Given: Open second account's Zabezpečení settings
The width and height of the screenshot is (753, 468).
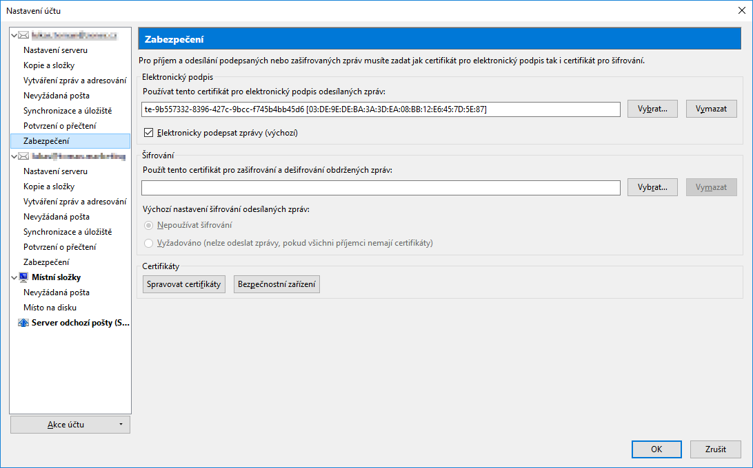Looking at the screenshot, I should click(x=46, y=262).
